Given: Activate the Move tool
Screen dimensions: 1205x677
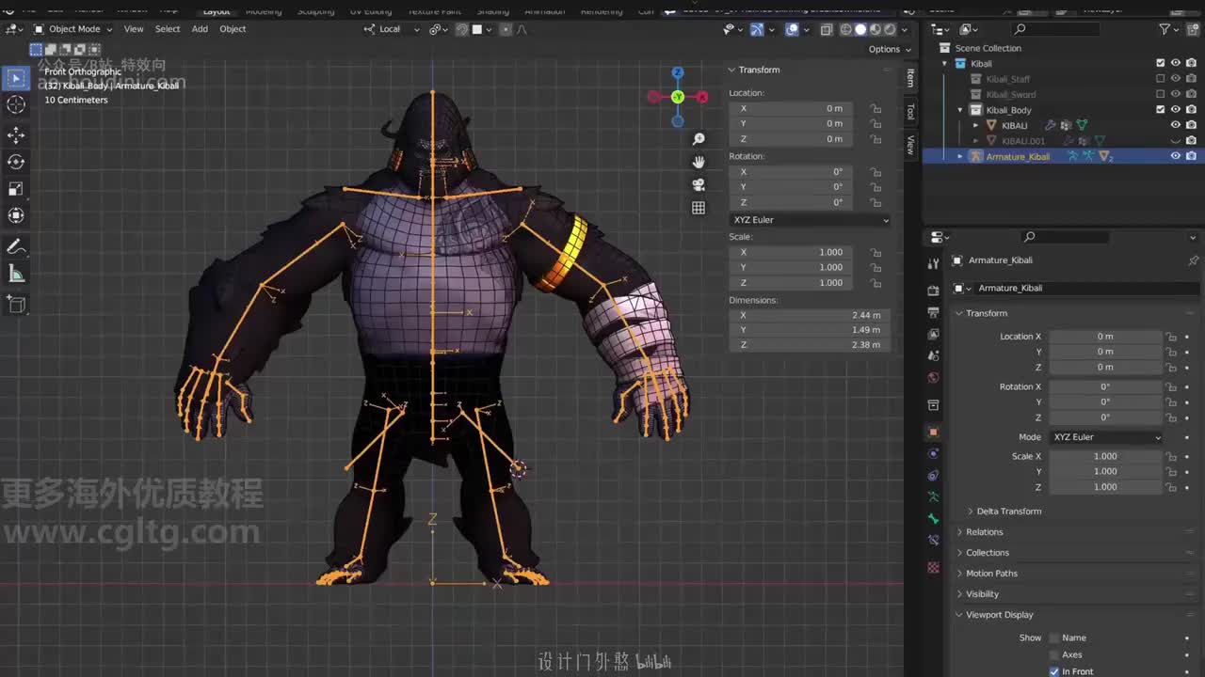Looking at the screenshot, I should (x=16, y=135).
